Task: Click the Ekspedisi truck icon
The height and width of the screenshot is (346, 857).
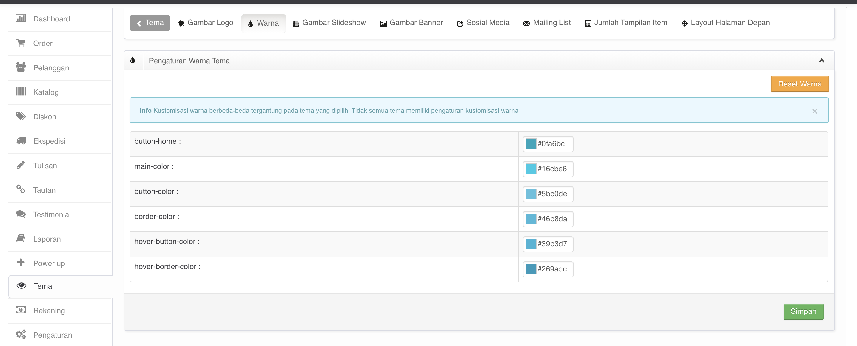Action: click(x=21, y=141)
